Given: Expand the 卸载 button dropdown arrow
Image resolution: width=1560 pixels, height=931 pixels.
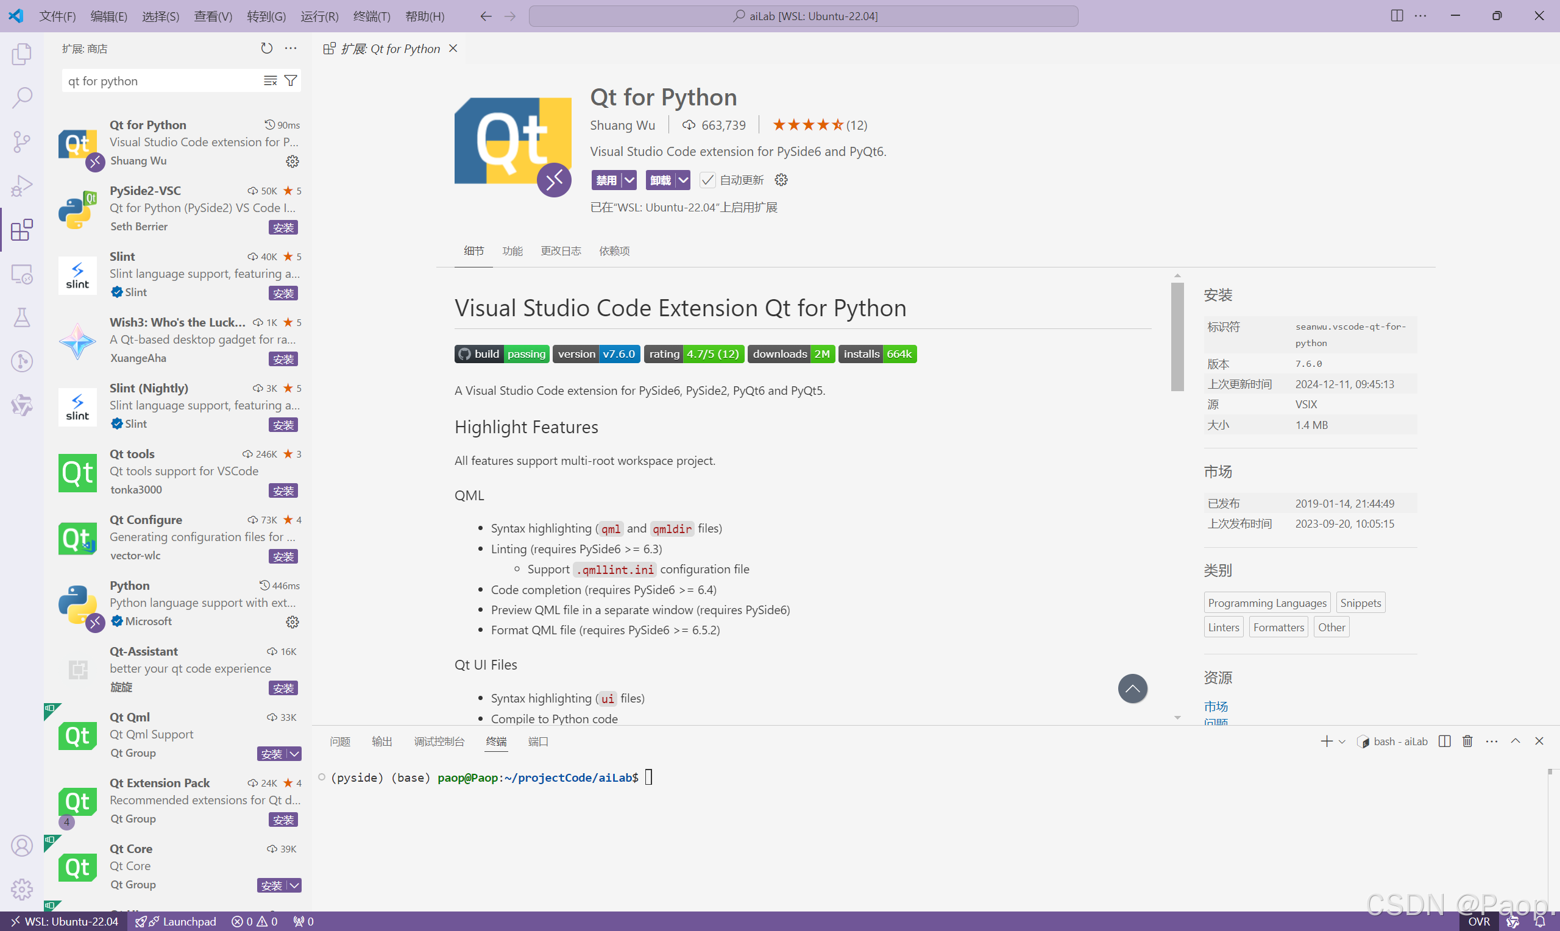Looking at the screenshot, I should [683, 180].
